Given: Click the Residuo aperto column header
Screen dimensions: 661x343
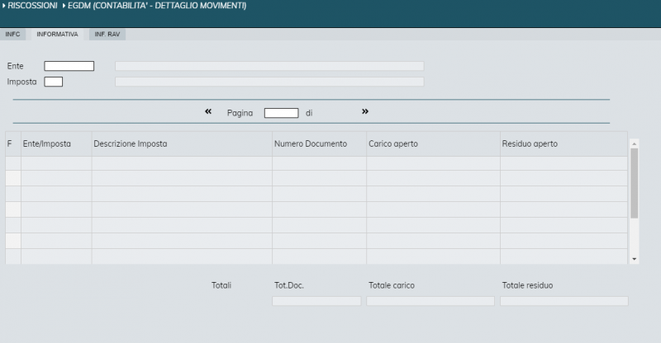Looking at the screenshot, I should (530, 143).
